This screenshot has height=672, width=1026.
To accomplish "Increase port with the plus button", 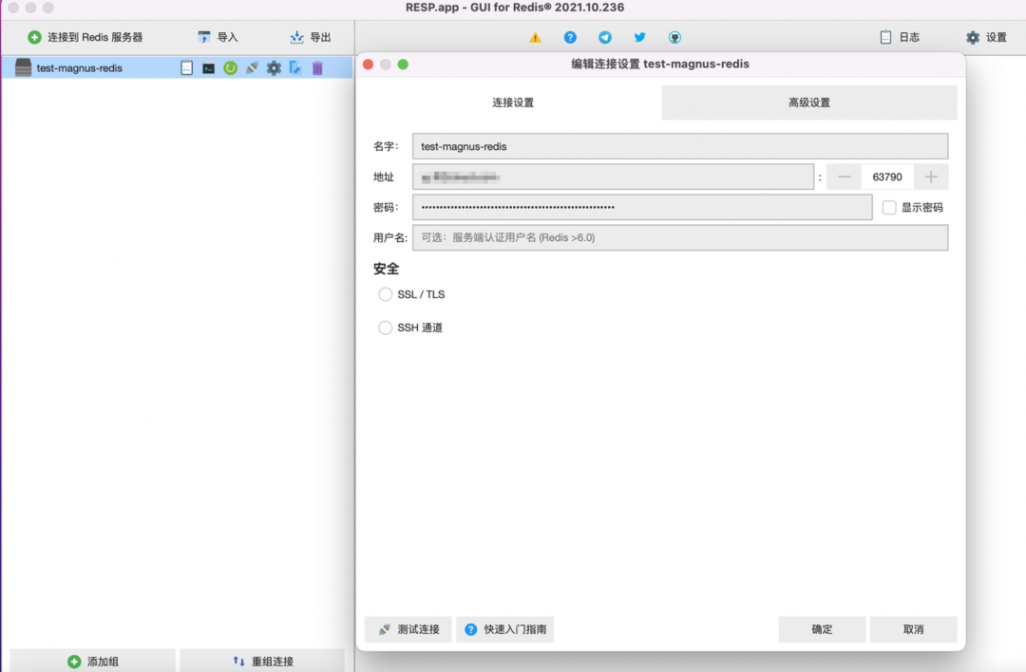I will (x=931, y=177).
